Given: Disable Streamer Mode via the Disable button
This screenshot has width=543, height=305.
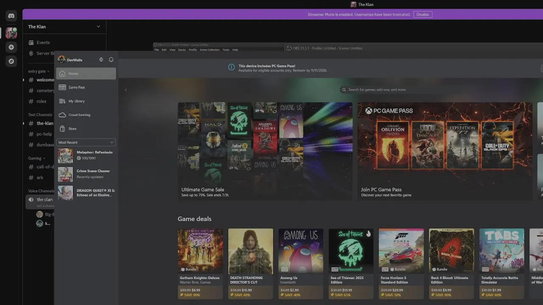Looking at the screenshot, I should point(423,14).
